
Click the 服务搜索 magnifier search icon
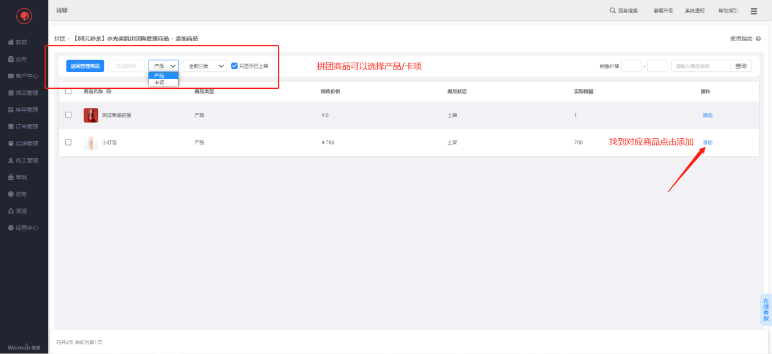(x=612, y=11)
